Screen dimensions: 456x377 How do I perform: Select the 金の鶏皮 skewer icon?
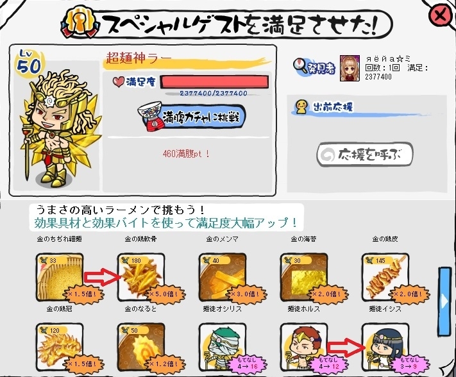385,277
